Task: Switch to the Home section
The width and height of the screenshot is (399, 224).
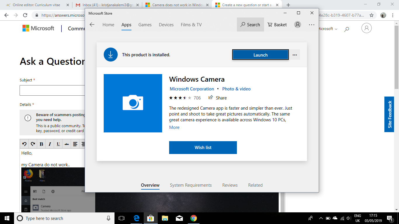Action: [108, 25]
